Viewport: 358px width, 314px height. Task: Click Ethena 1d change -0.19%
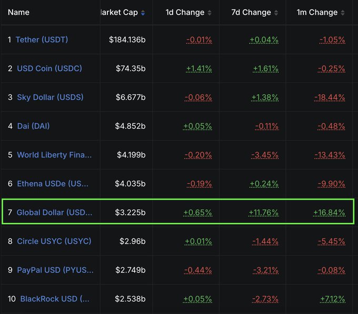pos(200,184)
